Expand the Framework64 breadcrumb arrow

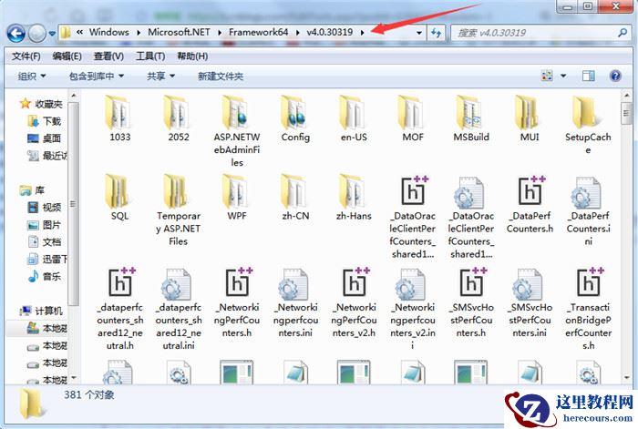298,33
